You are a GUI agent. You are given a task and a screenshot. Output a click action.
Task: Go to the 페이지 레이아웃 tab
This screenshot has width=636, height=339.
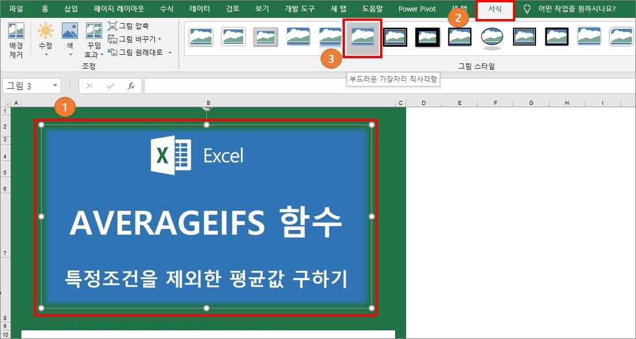tap(118, 9)
